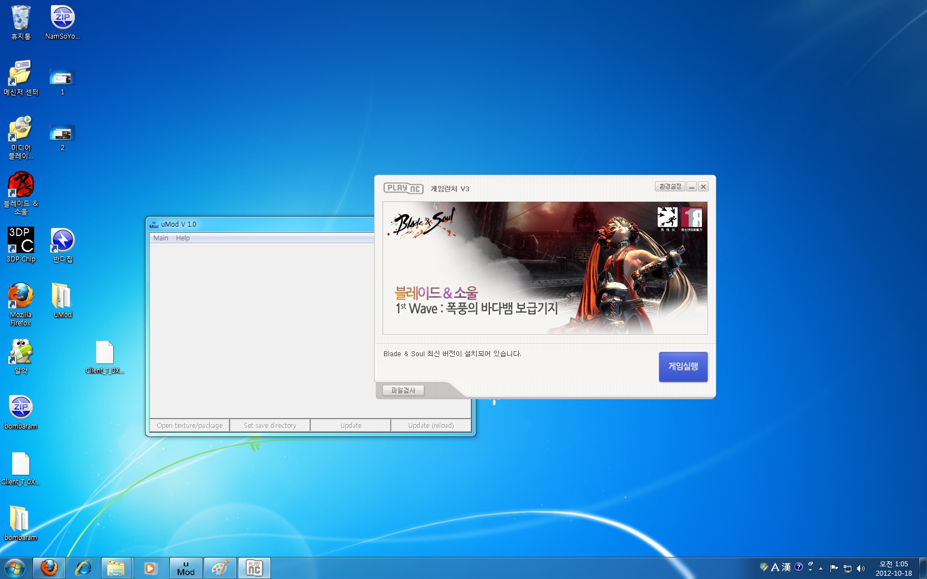Open the 환경설정 settings in launcher
927x579 pixels.
click(x=670, y=187)
